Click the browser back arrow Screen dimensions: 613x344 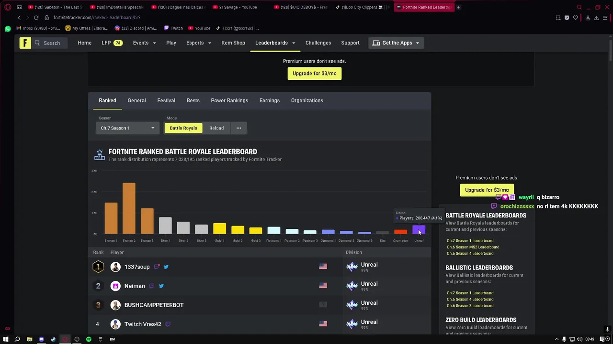tap(19, 18)
